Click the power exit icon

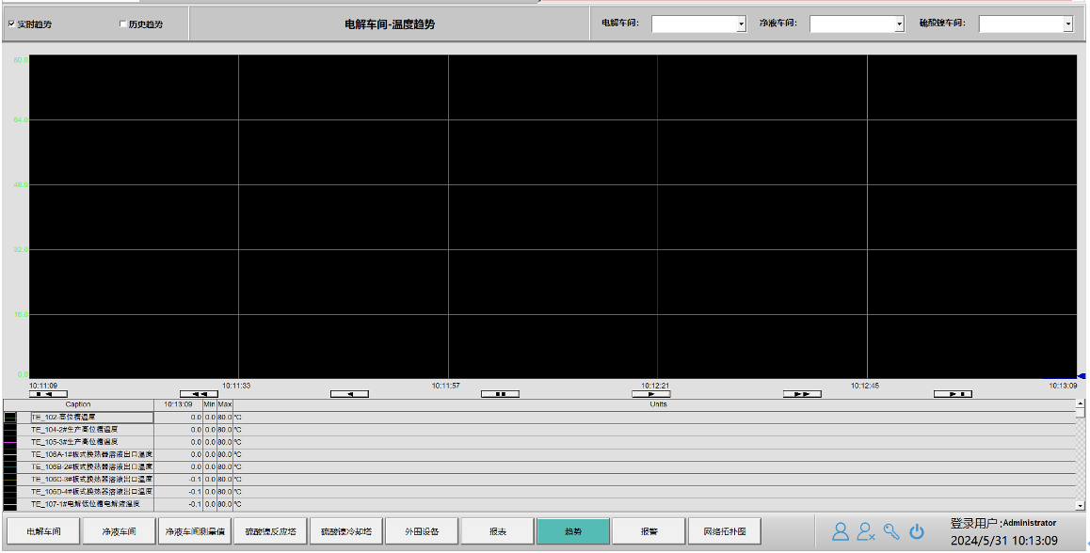coord(917,531)
